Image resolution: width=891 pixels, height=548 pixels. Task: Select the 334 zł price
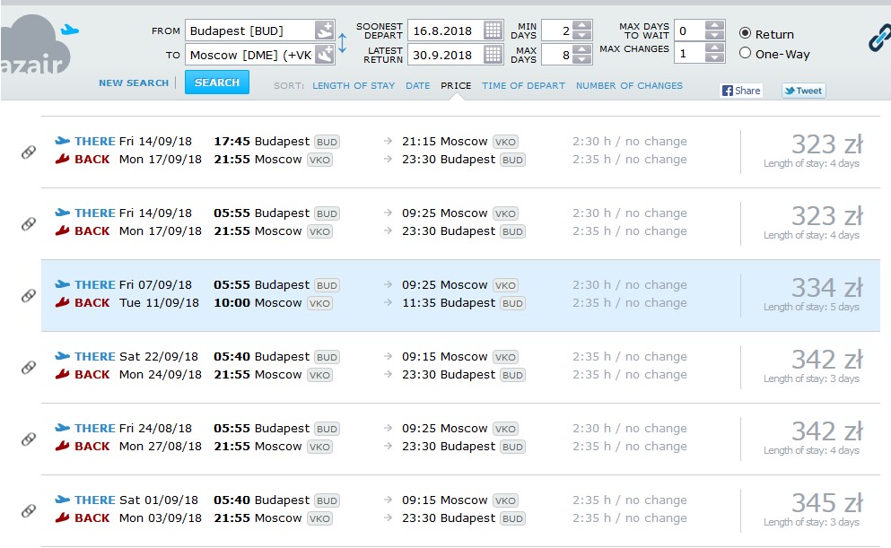(827, 288)
